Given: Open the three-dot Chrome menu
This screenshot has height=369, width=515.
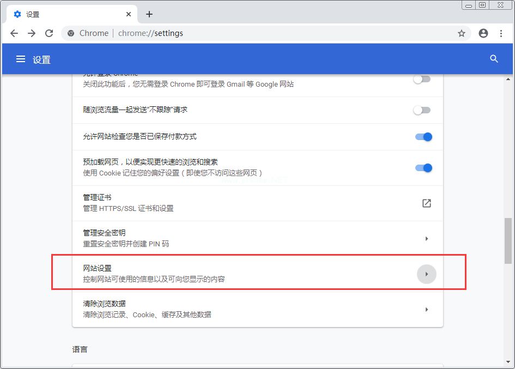Looking at the screenshot, I should click(x=501, y=33).
